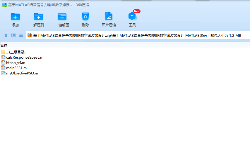Click the file icon of myObjectivePSO.m
Viewport: 250px width, 148px height.
point(3,73)
